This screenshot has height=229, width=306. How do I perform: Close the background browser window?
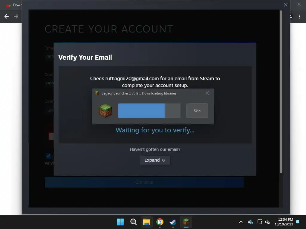(299, 4)
